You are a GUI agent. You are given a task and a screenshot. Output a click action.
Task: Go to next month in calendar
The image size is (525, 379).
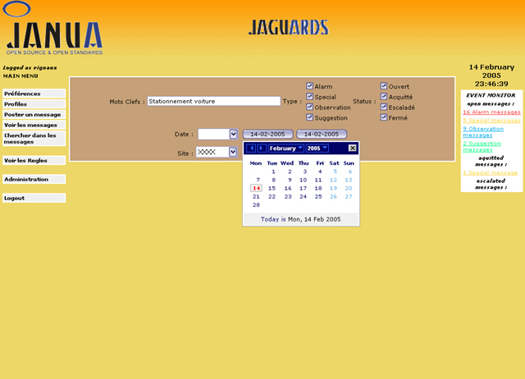262,148
